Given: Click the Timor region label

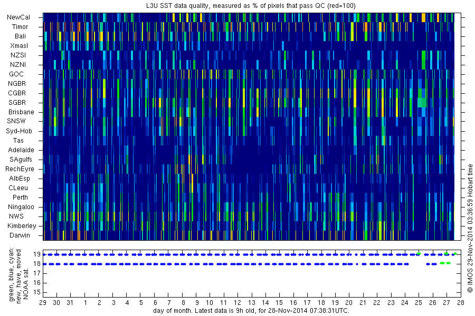Looking at the screenshot, I should 20,27.
